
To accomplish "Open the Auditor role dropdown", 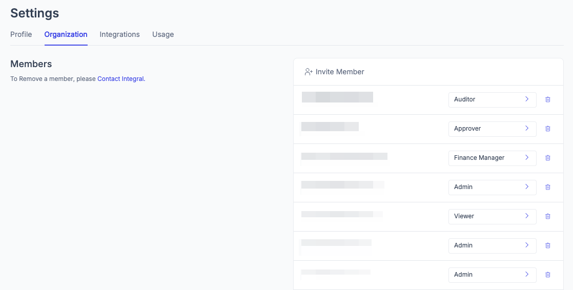I will click(x=492, y=99).
